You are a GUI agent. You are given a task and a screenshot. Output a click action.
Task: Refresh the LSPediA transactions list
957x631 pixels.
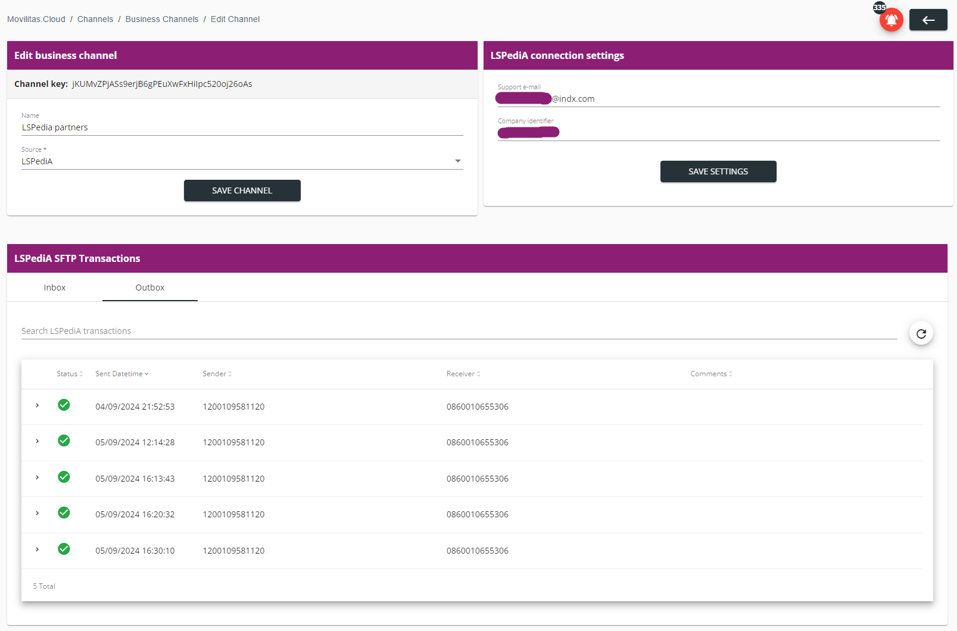coord(921,333)
